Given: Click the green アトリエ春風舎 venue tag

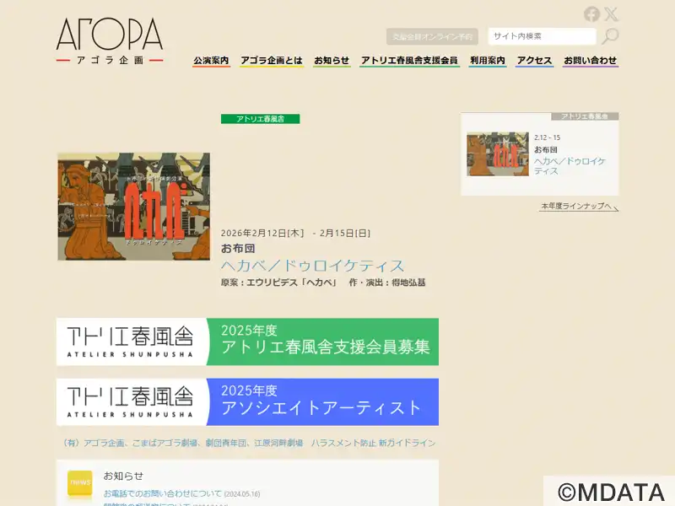Looking at the screenshot, I should coord(260,119).
